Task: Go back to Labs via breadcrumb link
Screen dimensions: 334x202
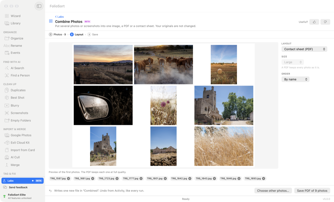Action: 59,17
